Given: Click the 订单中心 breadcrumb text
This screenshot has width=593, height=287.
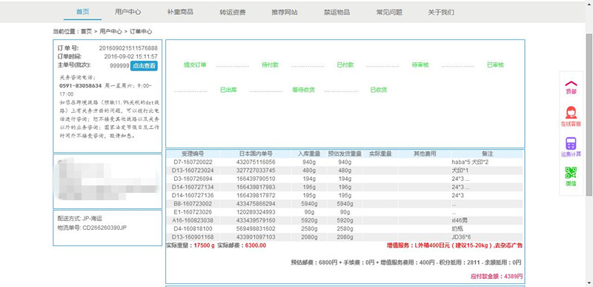Looking at the screenshot, I should [x=141, y=31].
